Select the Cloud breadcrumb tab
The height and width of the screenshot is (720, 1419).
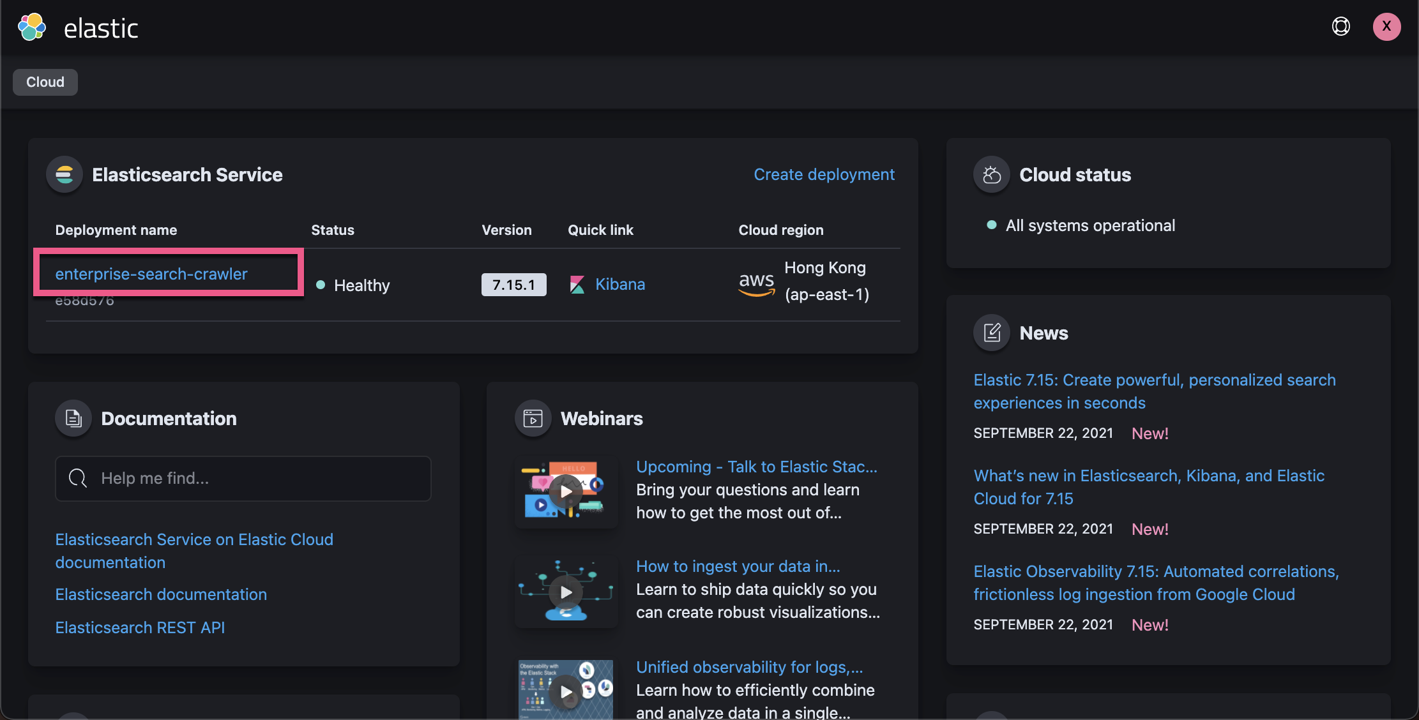tap(45, 82)
